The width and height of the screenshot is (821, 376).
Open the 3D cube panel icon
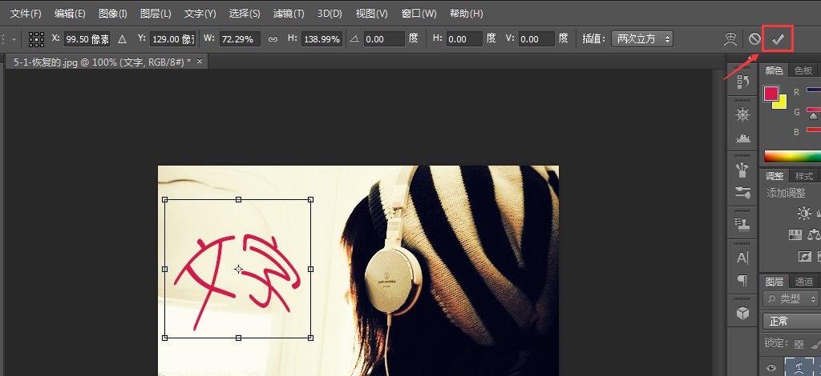(x=742, y=313)
